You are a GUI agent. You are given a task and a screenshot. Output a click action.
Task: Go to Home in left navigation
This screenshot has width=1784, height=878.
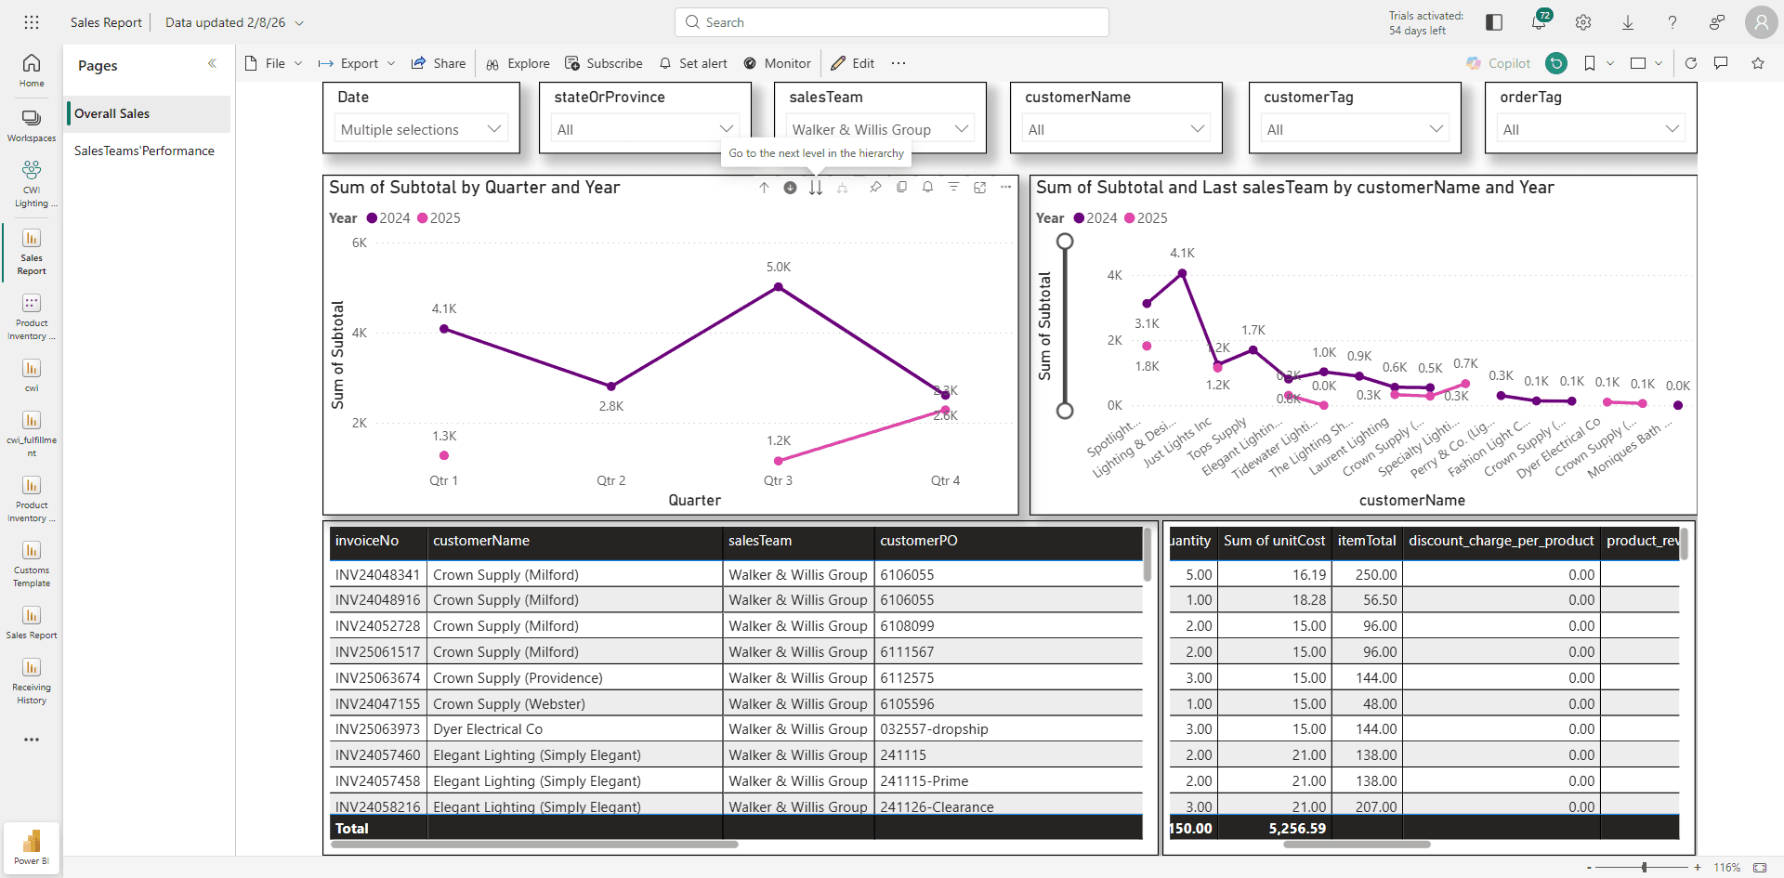tap(32, 70)
